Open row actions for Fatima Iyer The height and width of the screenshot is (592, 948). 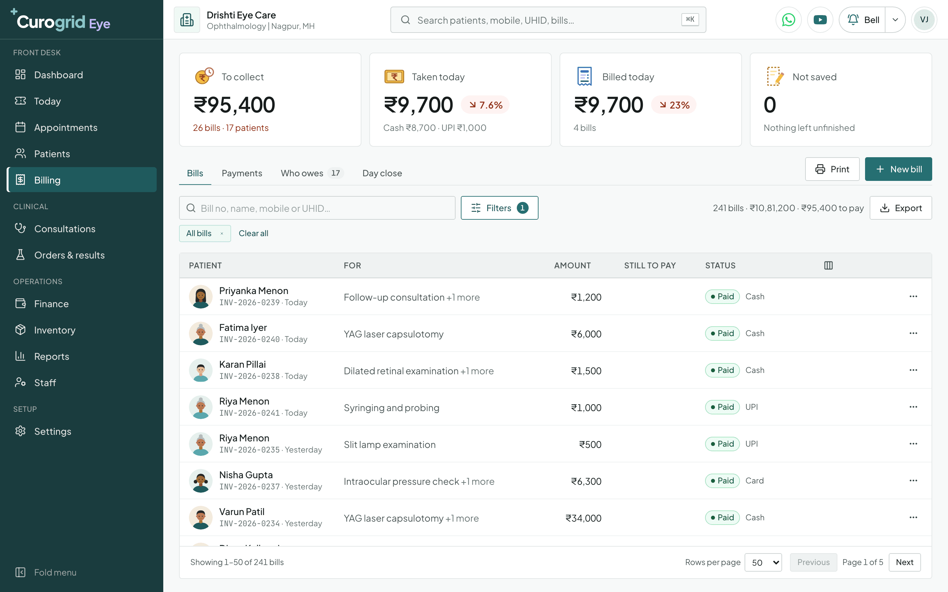click(913, 333)
